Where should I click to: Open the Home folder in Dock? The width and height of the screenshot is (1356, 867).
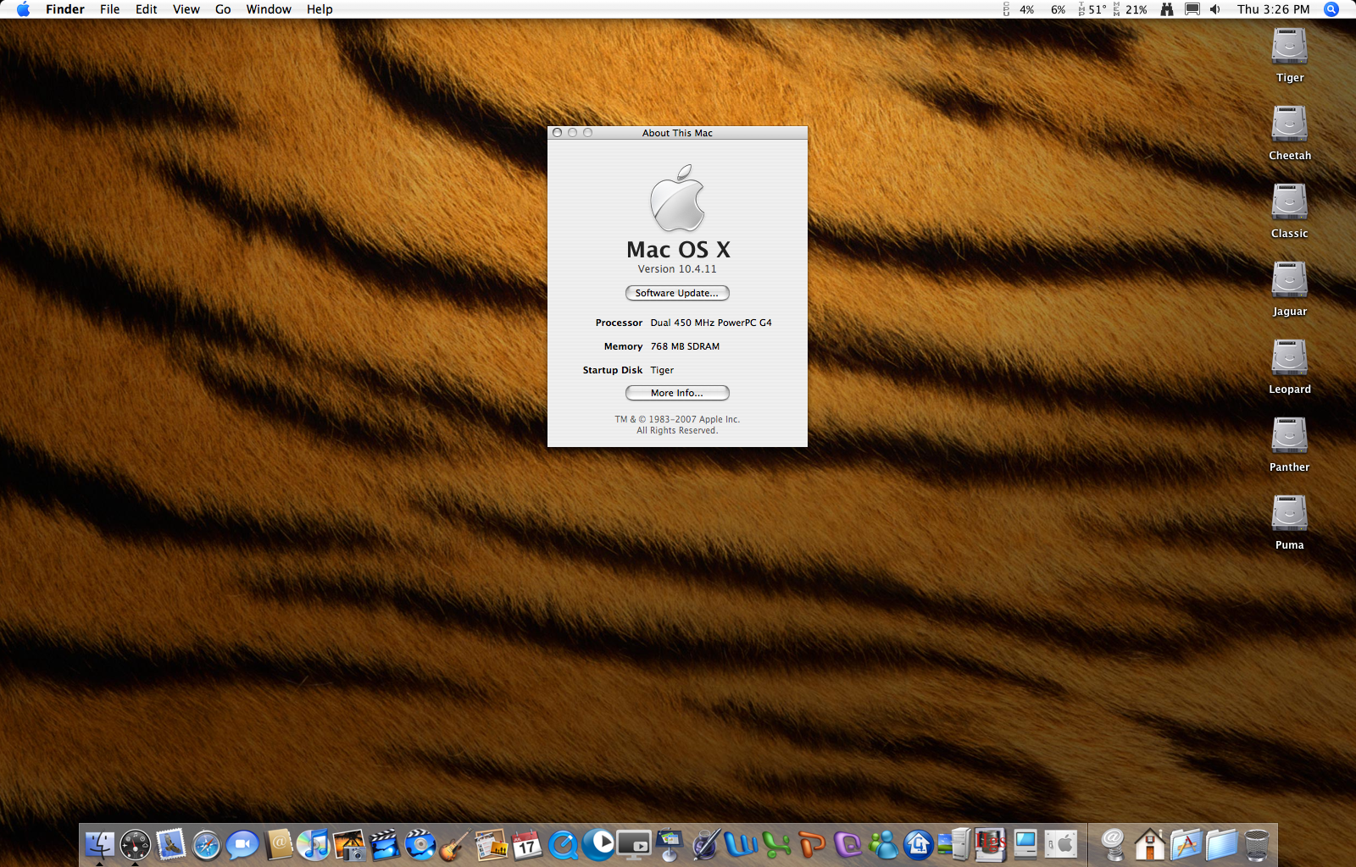coord(1149,844)
